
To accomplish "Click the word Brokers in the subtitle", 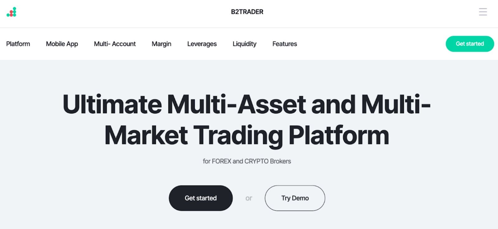I will [x=280, y=161].
